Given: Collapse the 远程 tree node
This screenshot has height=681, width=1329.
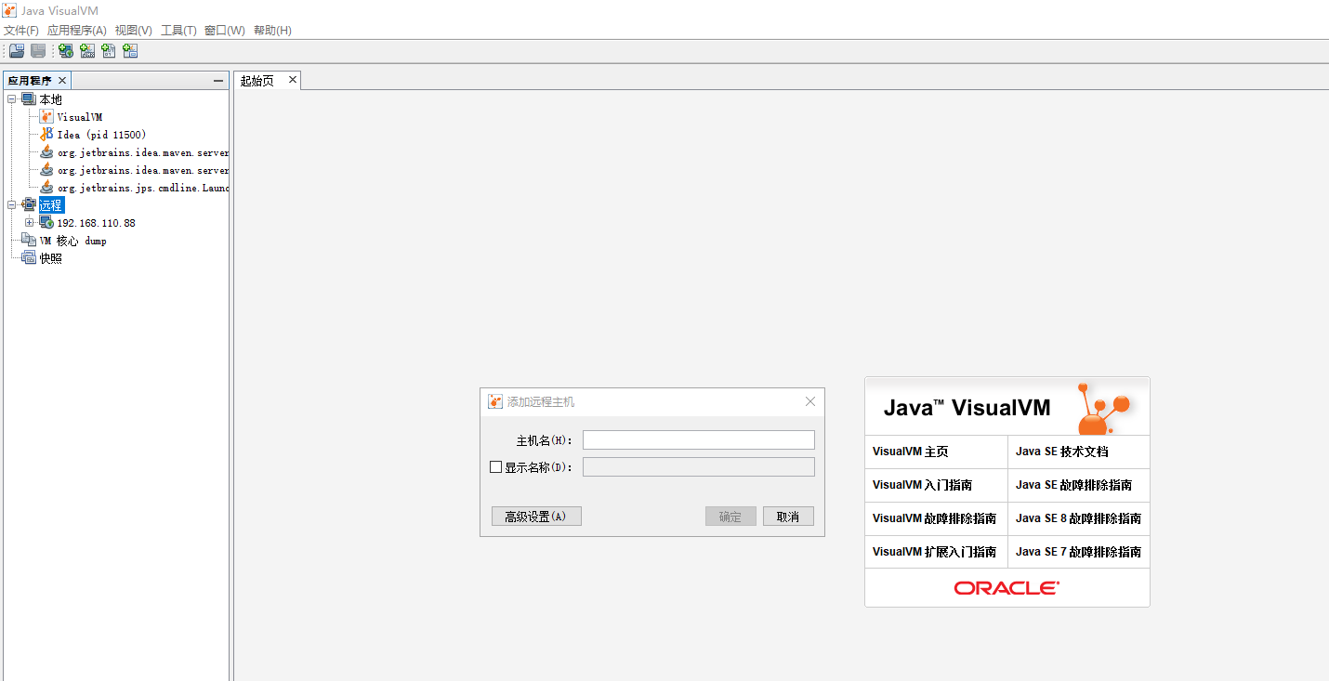Looking at the screenshot, I should [10, 204].
